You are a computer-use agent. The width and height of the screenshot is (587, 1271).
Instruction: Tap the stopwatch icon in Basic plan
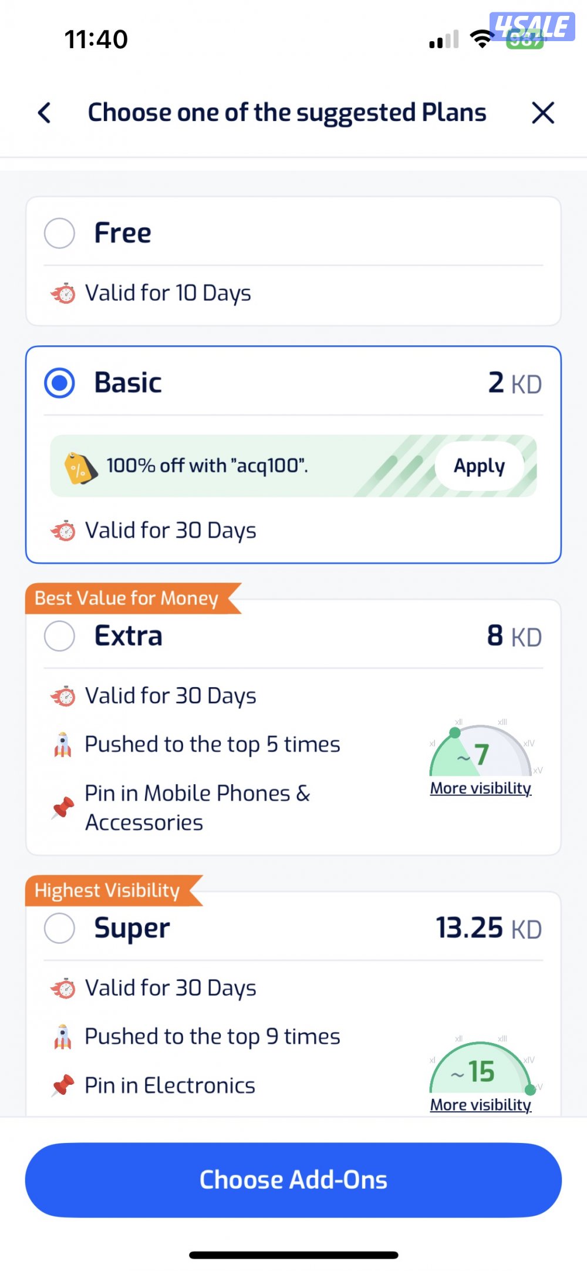(x=63, y=530)
